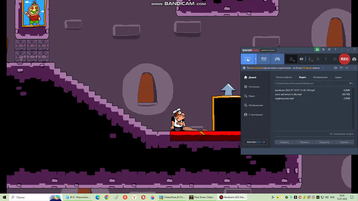Select the rectangle screen recording mode
Image resolution: width=358 pixels, height=201 pixels.
247,59
